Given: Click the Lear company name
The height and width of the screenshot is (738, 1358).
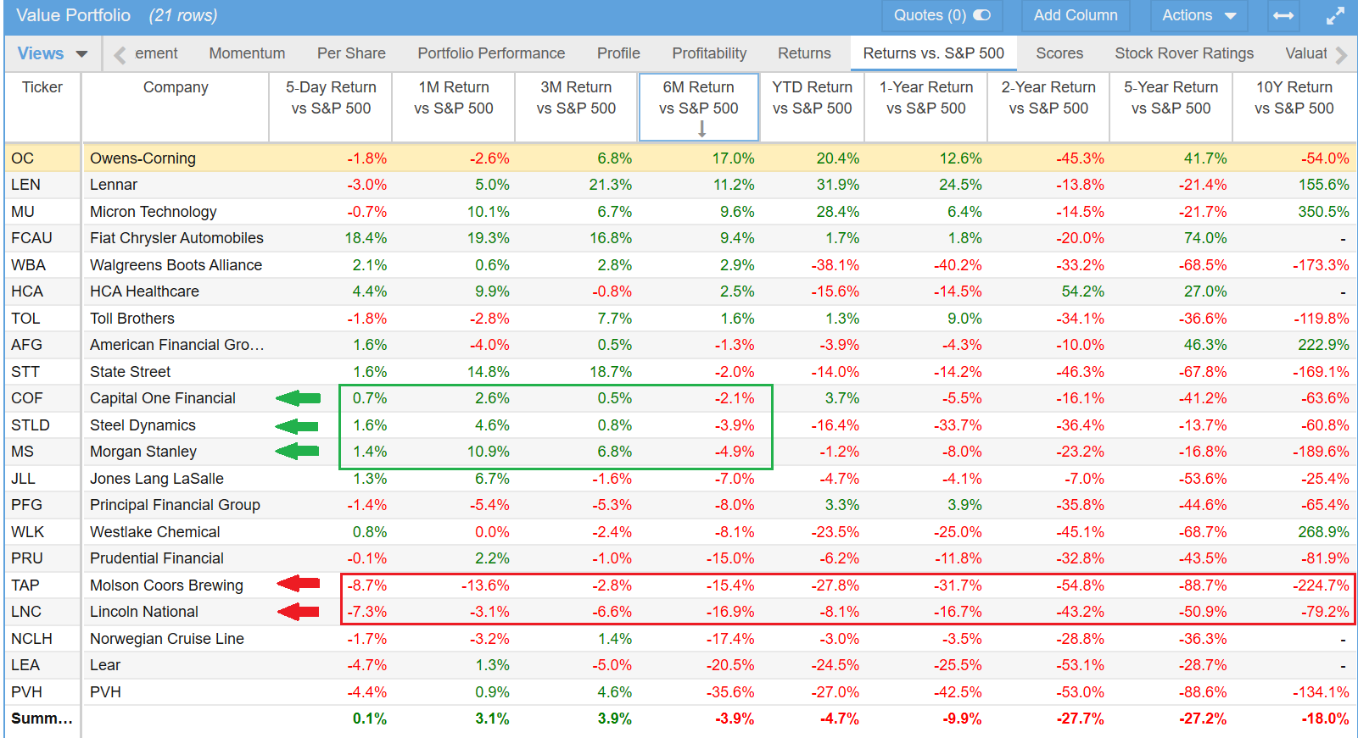Looking at the screenshot, I should click(x=105, y=665).
